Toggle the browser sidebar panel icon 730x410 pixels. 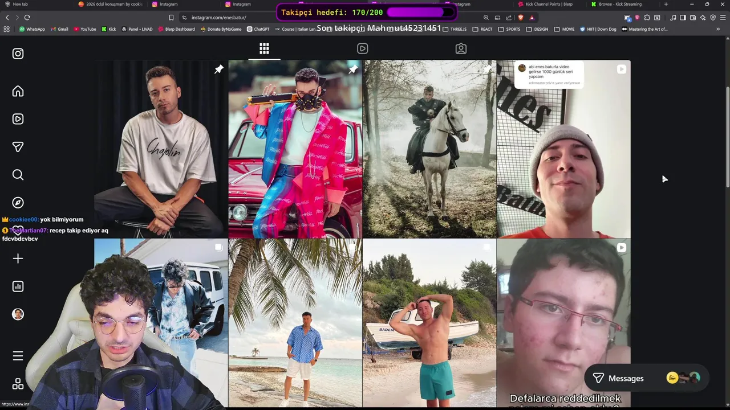tap(683, 18)
